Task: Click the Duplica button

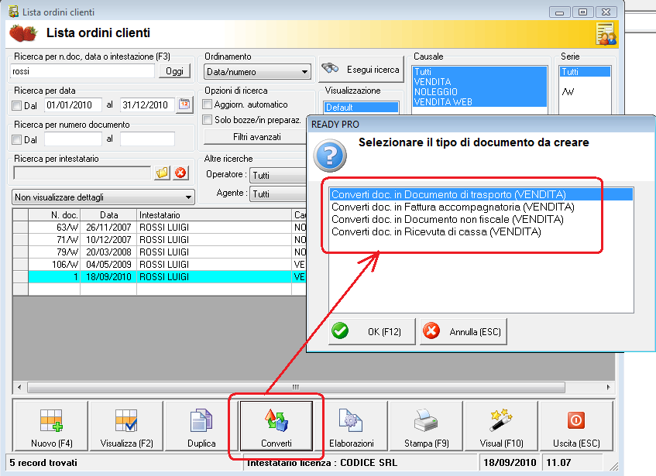Action: (201, 426)
